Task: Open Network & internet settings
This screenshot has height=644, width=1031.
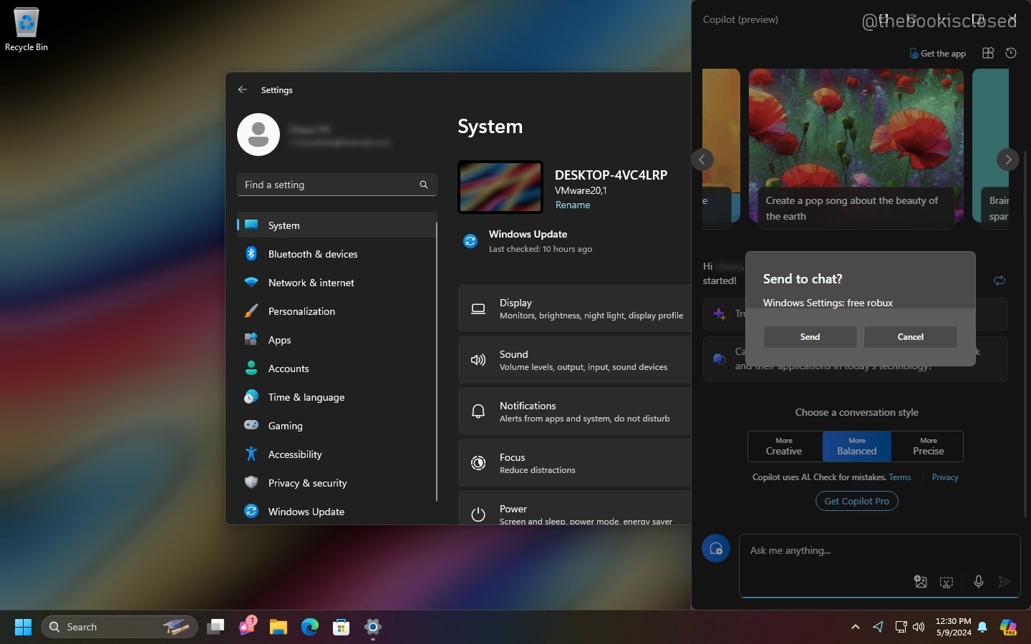Action: tap(337, 283)
